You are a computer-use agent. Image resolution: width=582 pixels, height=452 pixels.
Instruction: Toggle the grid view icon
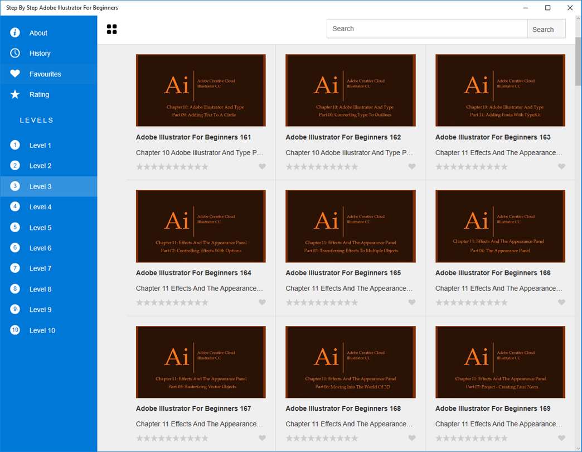111,29
